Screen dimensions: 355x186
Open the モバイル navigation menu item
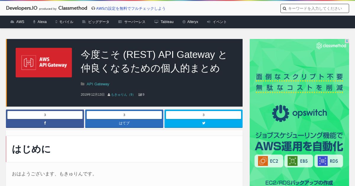(66, 22)
